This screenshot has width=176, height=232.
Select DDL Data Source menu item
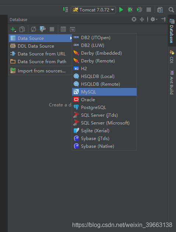click(40, 46)
